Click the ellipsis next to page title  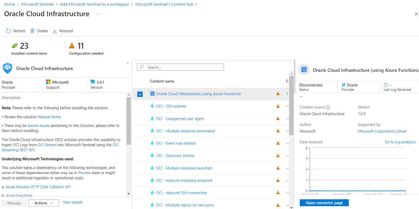pyautogui.click(x=99, y=14)
